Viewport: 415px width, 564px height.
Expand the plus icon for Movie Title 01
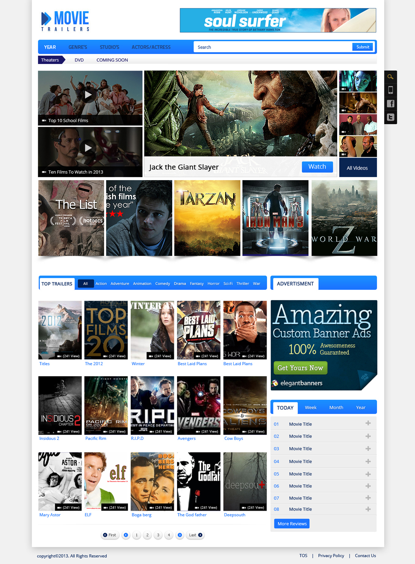[368, 423]
